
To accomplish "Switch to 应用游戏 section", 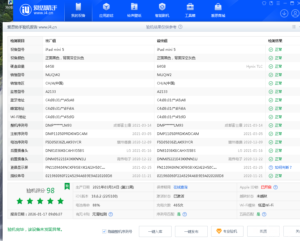I will [x=106, y=10].
